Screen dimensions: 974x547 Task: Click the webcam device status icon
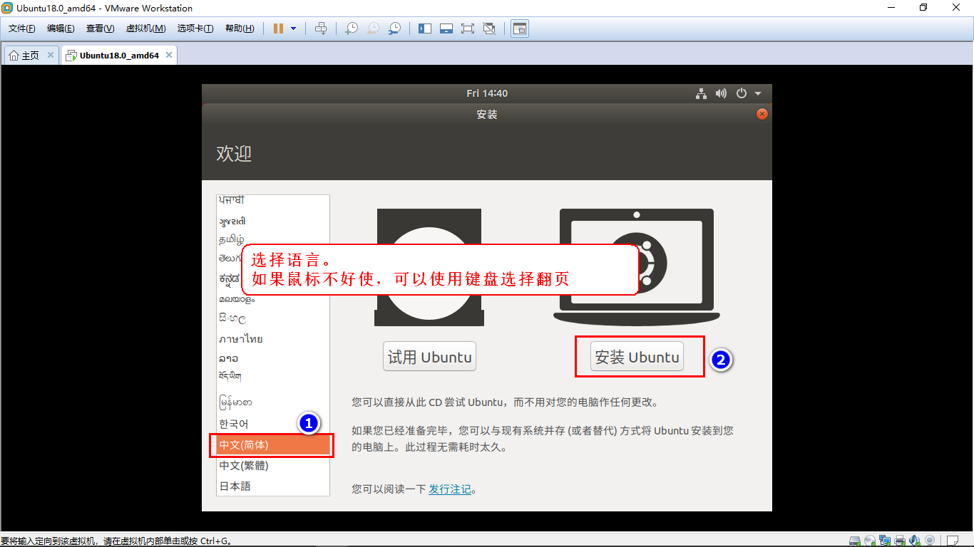[x=930, y=541]
